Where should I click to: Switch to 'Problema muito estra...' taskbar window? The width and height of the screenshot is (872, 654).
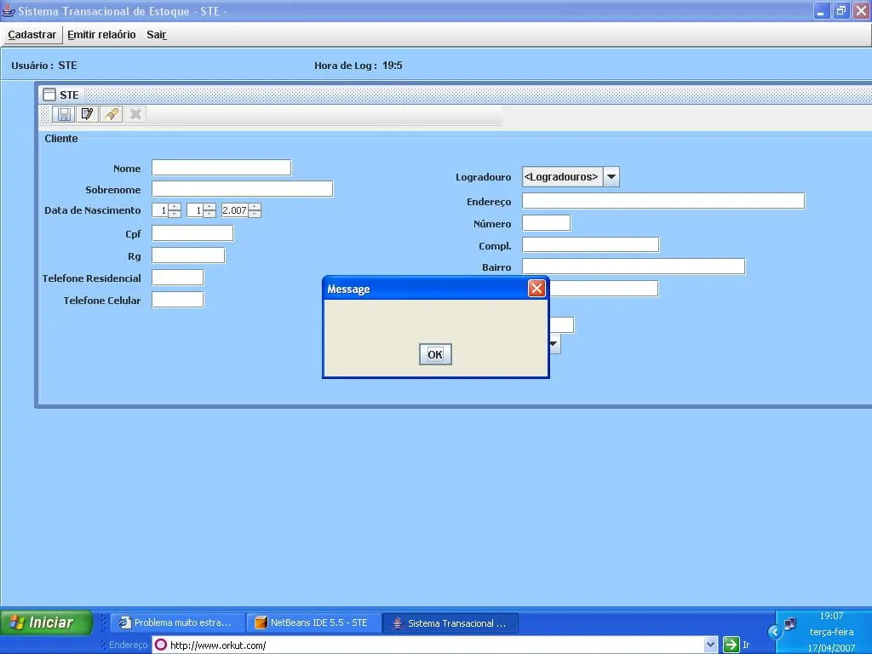click(x=177, y=622)
